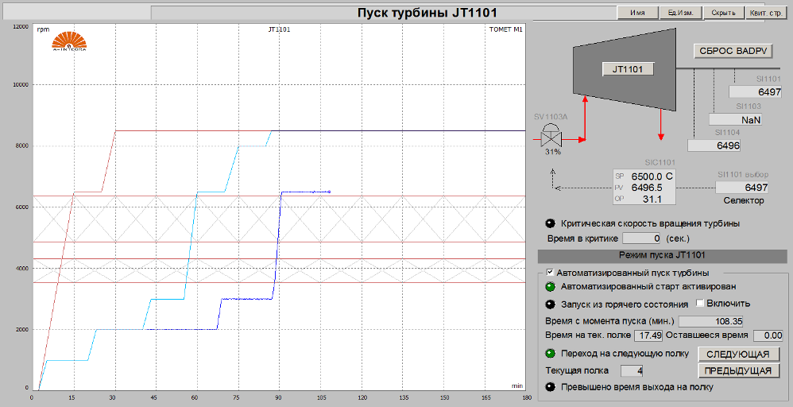Click the Ед.Изм. button
The height and width of the screenshot is (407, 793).
680,13
